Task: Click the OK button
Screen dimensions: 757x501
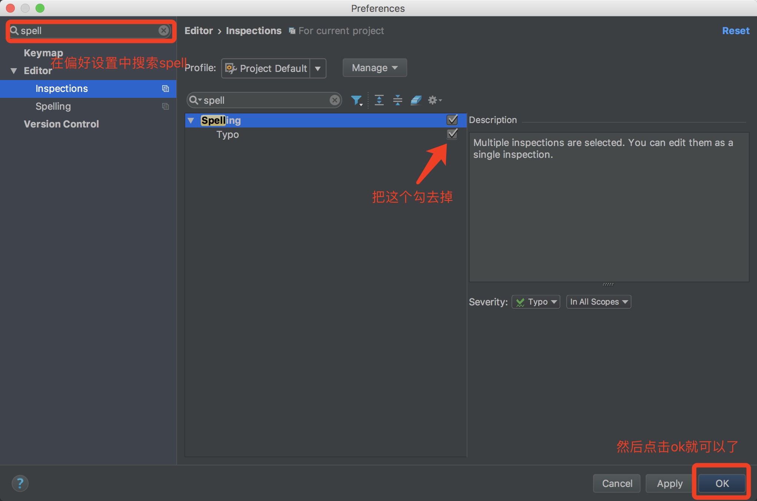Action: (722, 483)
